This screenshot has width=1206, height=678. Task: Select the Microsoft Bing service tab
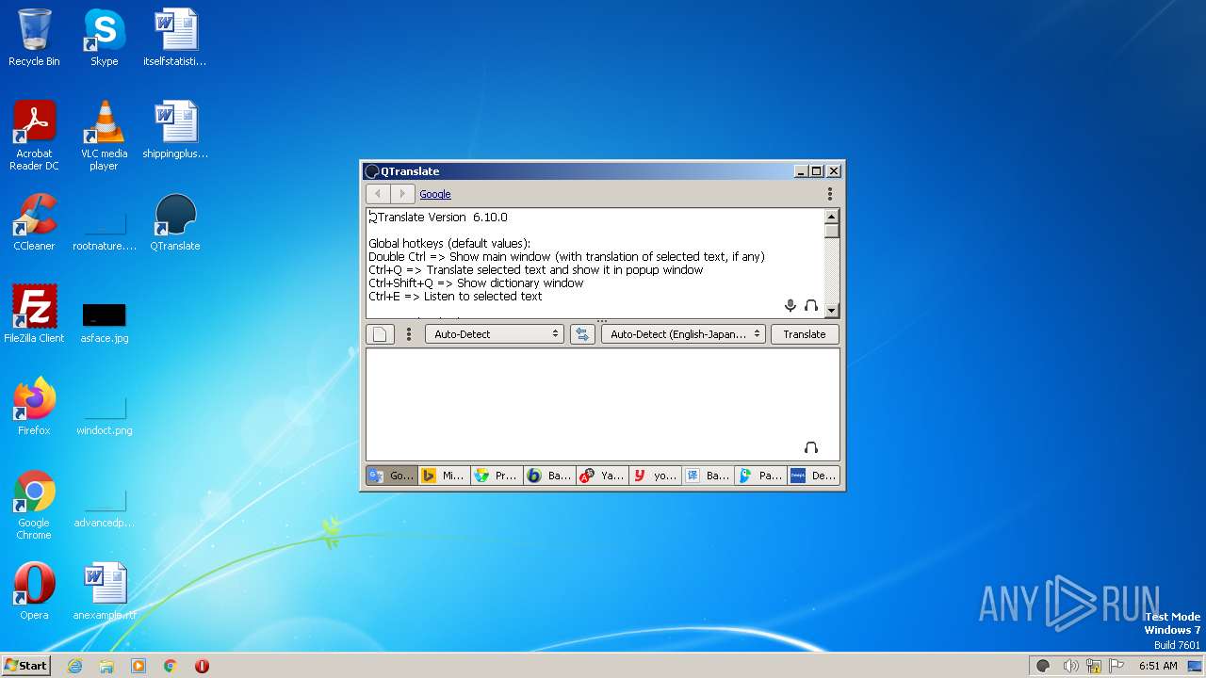[x=444, y=476]
